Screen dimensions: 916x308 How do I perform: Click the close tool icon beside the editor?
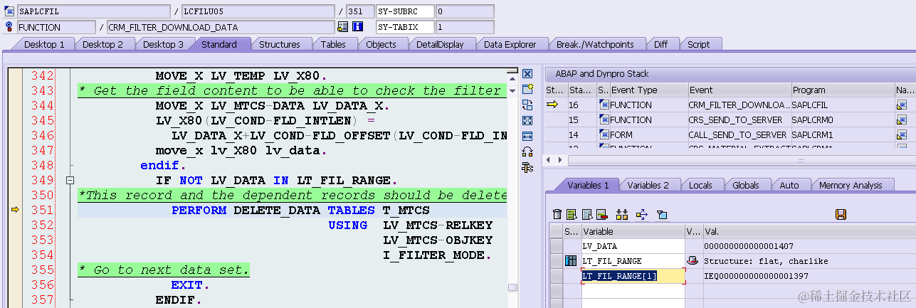[x=527, y=74]
